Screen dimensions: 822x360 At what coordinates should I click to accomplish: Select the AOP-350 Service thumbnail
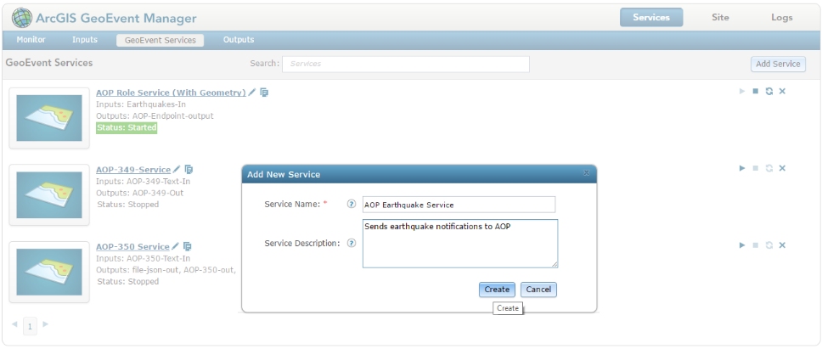point(49,272)
